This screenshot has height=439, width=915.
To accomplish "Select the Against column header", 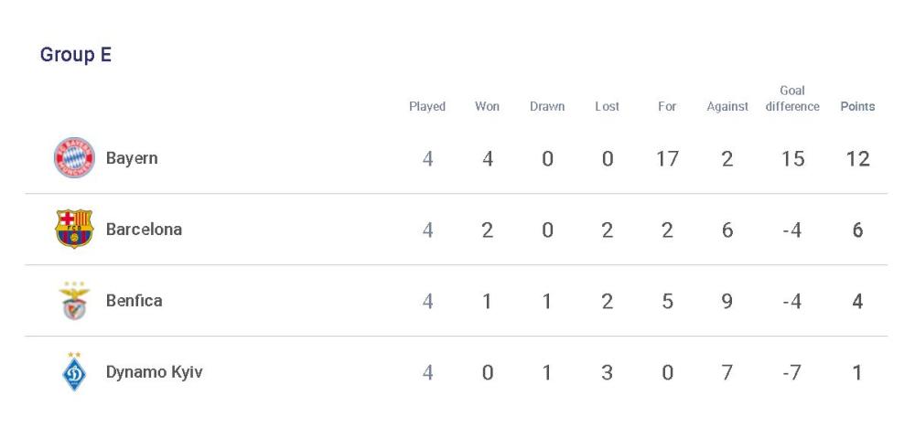I will [727, 107].
